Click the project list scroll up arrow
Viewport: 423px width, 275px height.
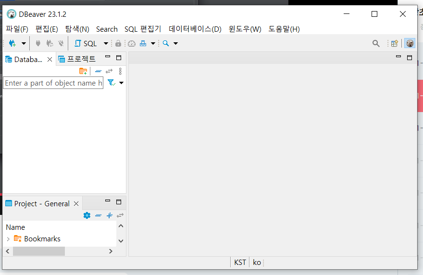point(121,226)
